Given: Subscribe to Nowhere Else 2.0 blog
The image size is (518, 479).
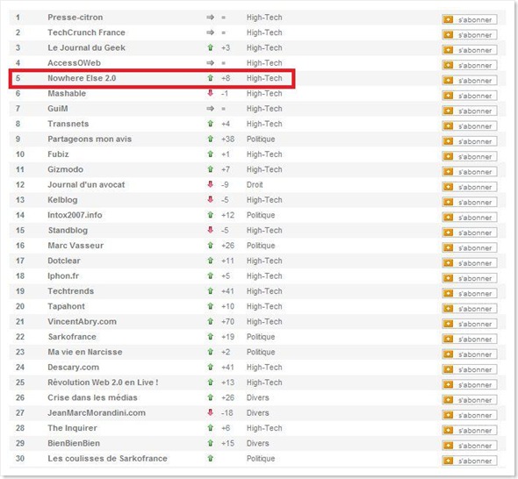Looking at the screenshot, I should click(x=470, y=81).
